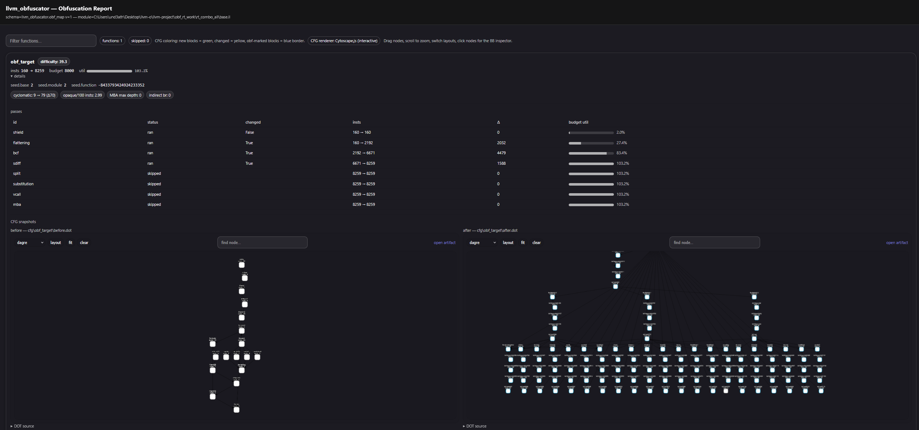The height and width of the screenshot is (430, 919).
Task: Expand DOT source under the before graph
Action: point(22,426)
